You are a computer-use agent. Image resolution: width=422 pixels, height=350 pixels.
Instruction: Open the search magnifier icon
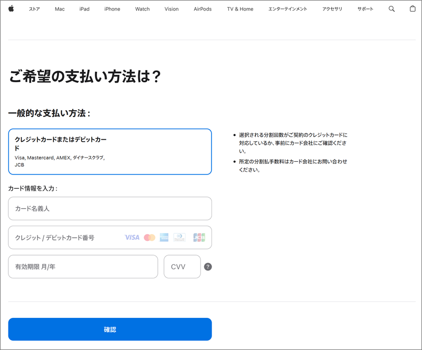pos(391,9)
